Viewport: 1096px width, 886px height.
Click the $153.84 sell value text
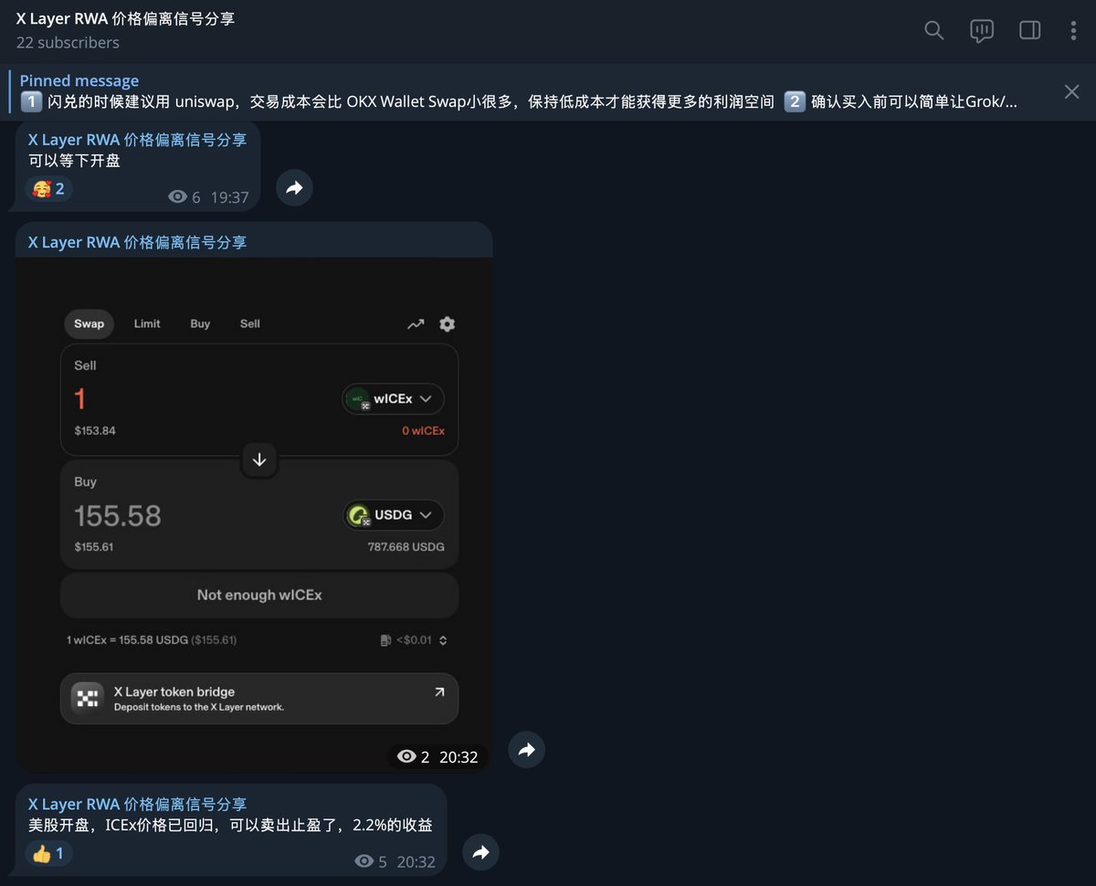[x=95, y=431]
